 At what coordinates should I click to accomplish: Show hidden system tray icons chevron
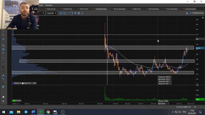point(173,112)
